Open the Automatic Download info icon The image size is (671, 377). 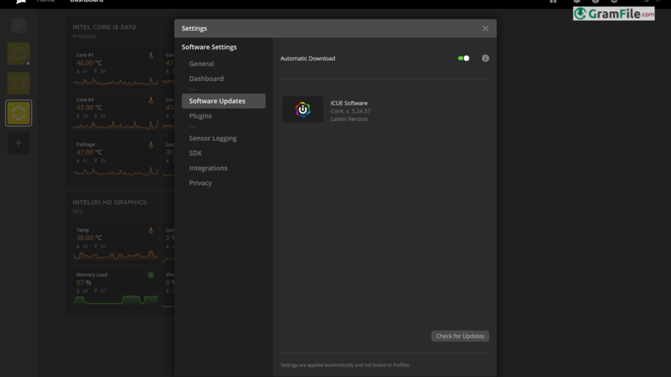486,58
